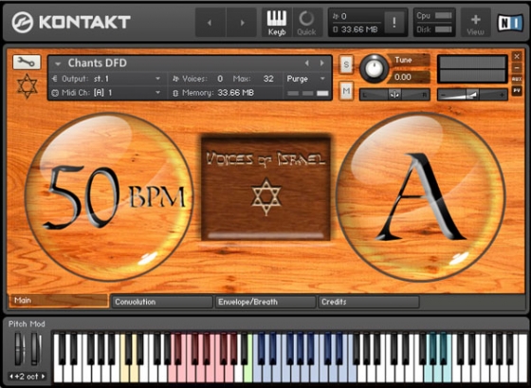Click the Kontakt logo

tap(71, 22)
